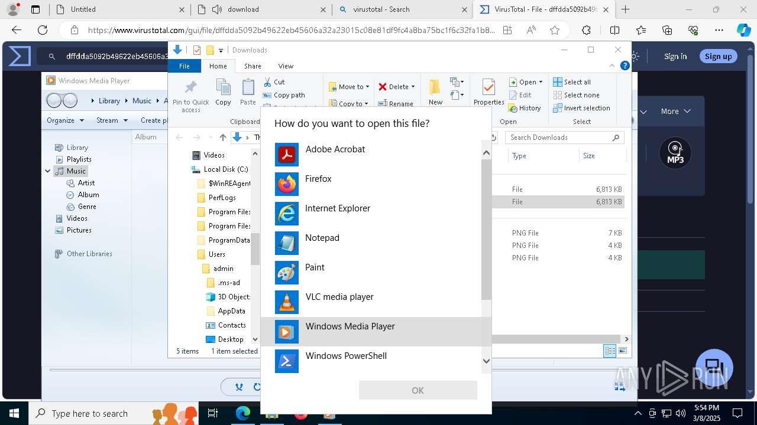Pick Internet Explorer from the app list
This screenshot has width=757, height=425.
pos(371,214)
